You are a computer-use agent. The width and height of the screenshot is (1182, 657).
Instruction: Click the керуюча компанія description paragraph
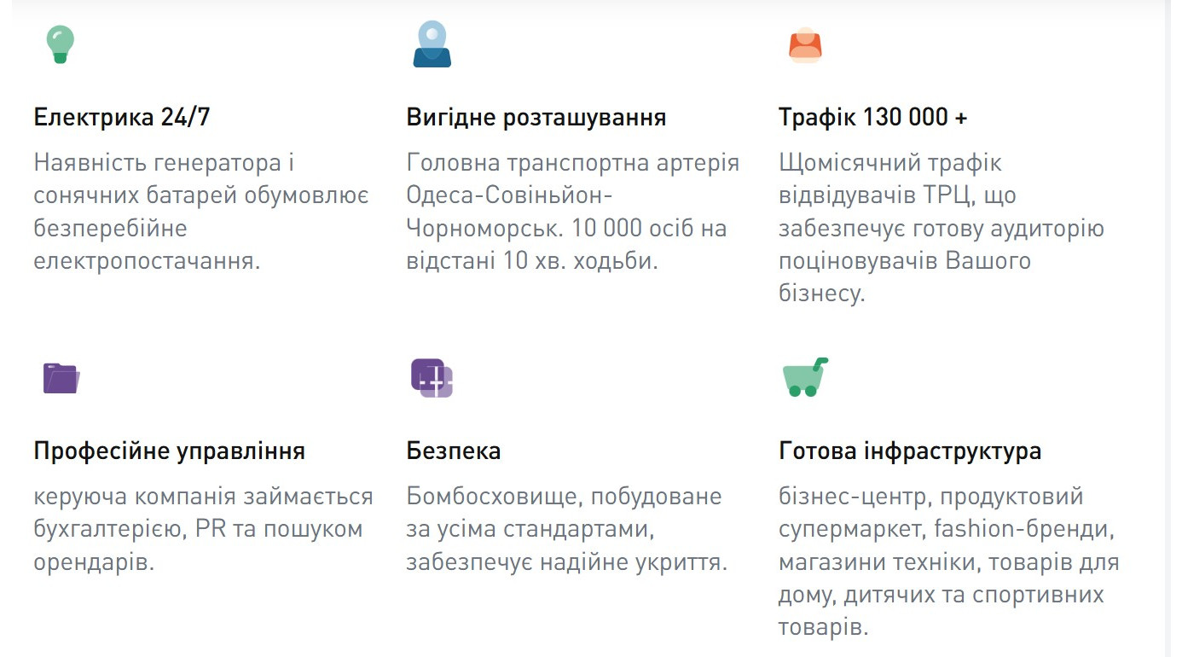tap(204, 529)
